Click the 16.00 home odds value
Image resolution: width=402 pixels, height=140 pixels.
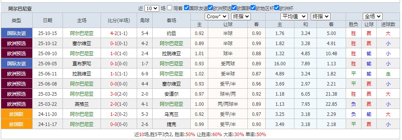280,64
